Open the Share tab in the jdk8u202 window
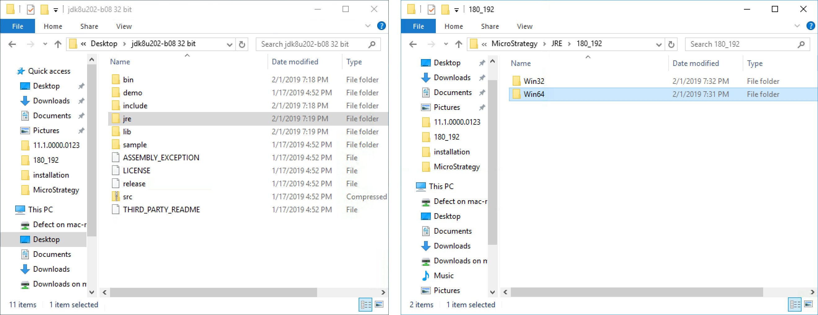 pyautogui.click(x=89, y=26)
